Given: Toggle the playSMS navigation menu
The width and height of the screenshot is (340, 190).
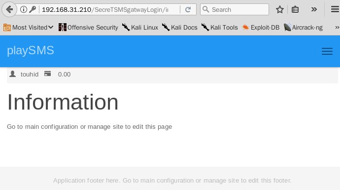Looking at the screenshot, I should [x=327, y=51].
